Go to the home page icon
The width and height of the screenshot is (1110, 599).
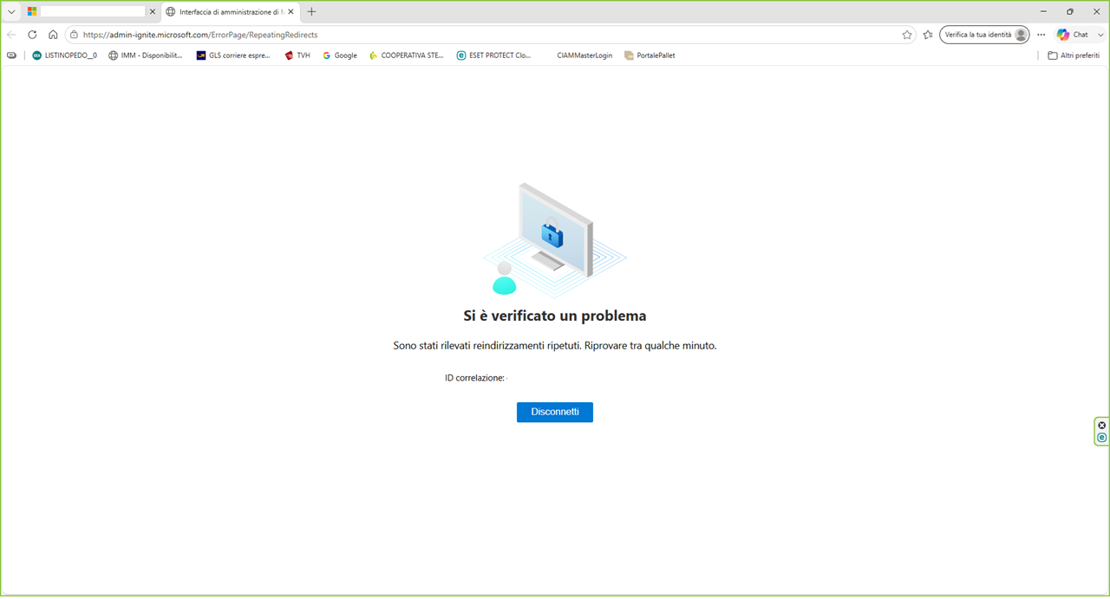coord(53,35)
